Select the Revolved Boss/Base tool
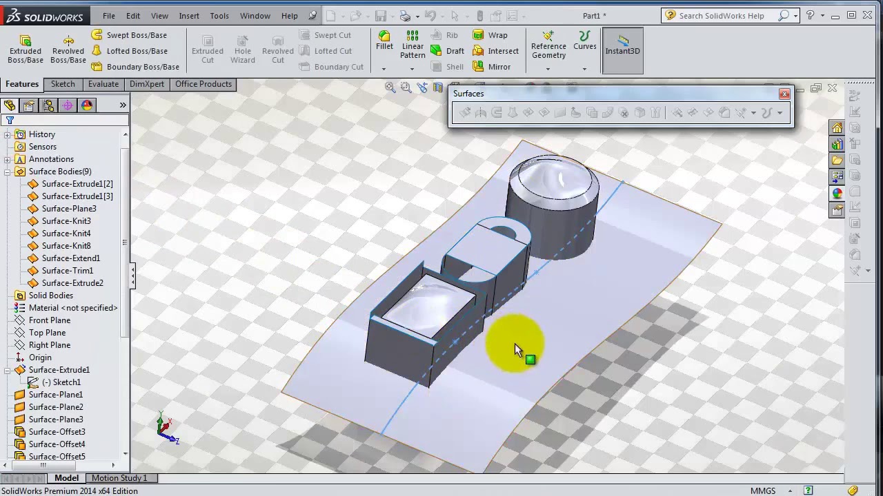Viewport: 883px width, 496px height. 68,50
